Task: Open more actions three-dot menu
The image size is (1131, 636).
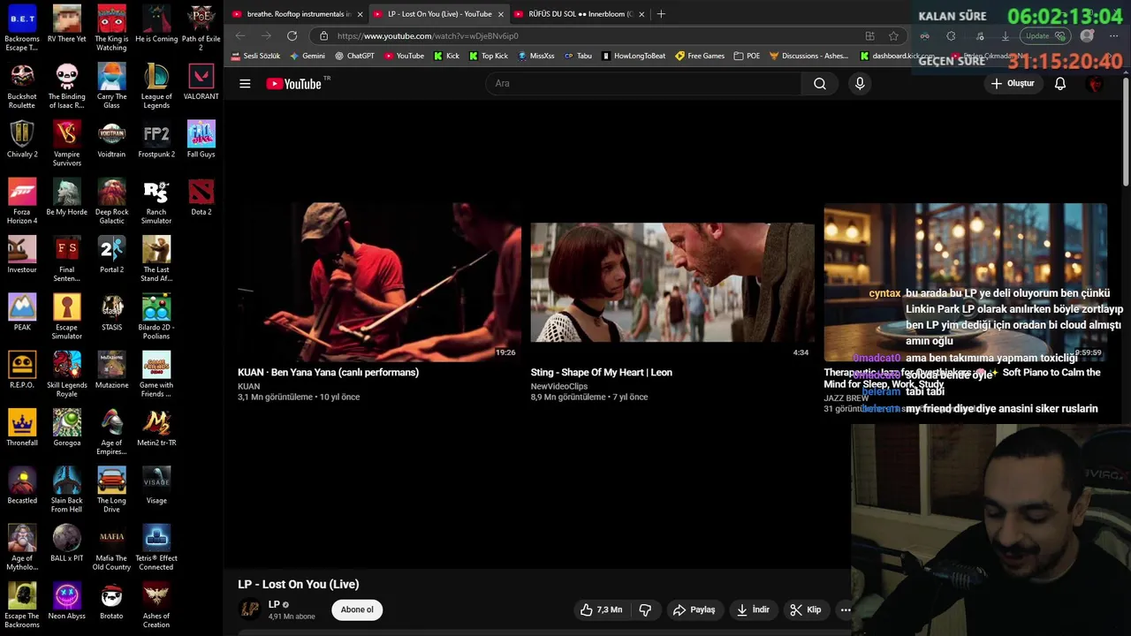Action: (x=846, y=609)
